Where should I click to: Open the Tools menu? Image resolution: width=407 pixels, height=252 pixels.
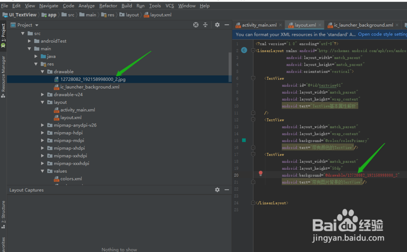pyautogui.click(x=155, y=6)
